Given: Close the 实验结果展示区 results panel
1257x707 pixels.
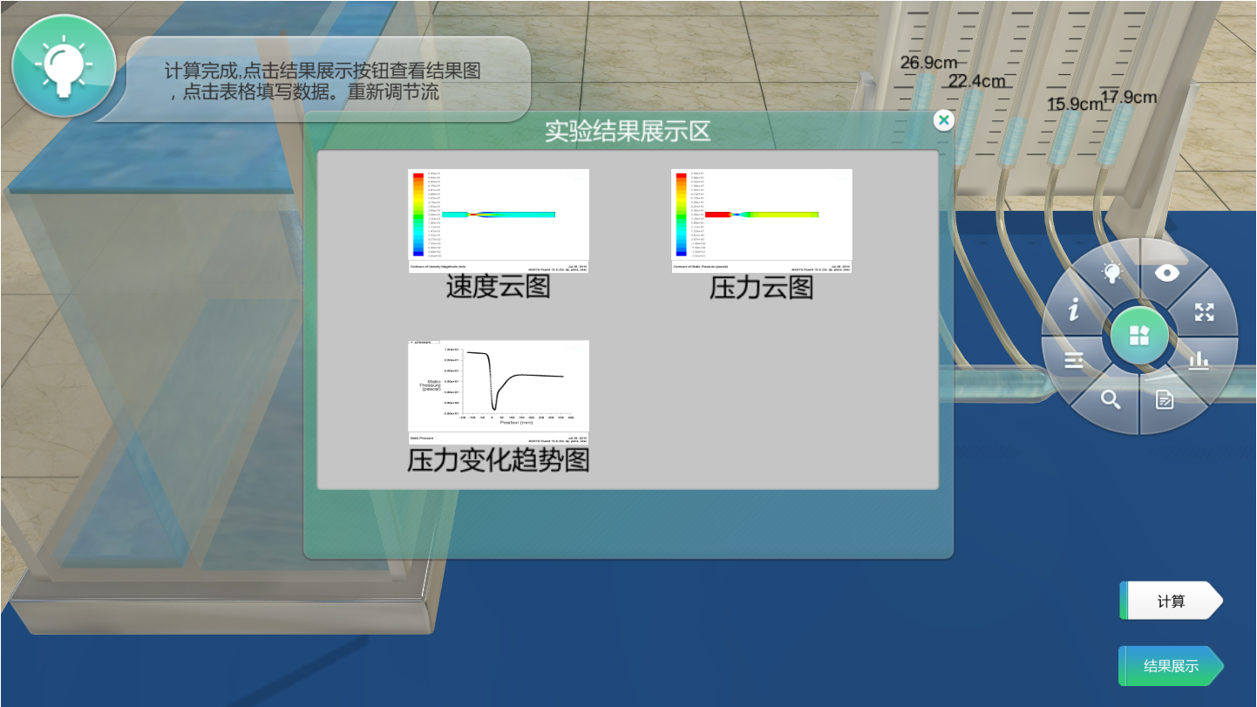Looking at the screenshot, I should click(x=943, y=120).
